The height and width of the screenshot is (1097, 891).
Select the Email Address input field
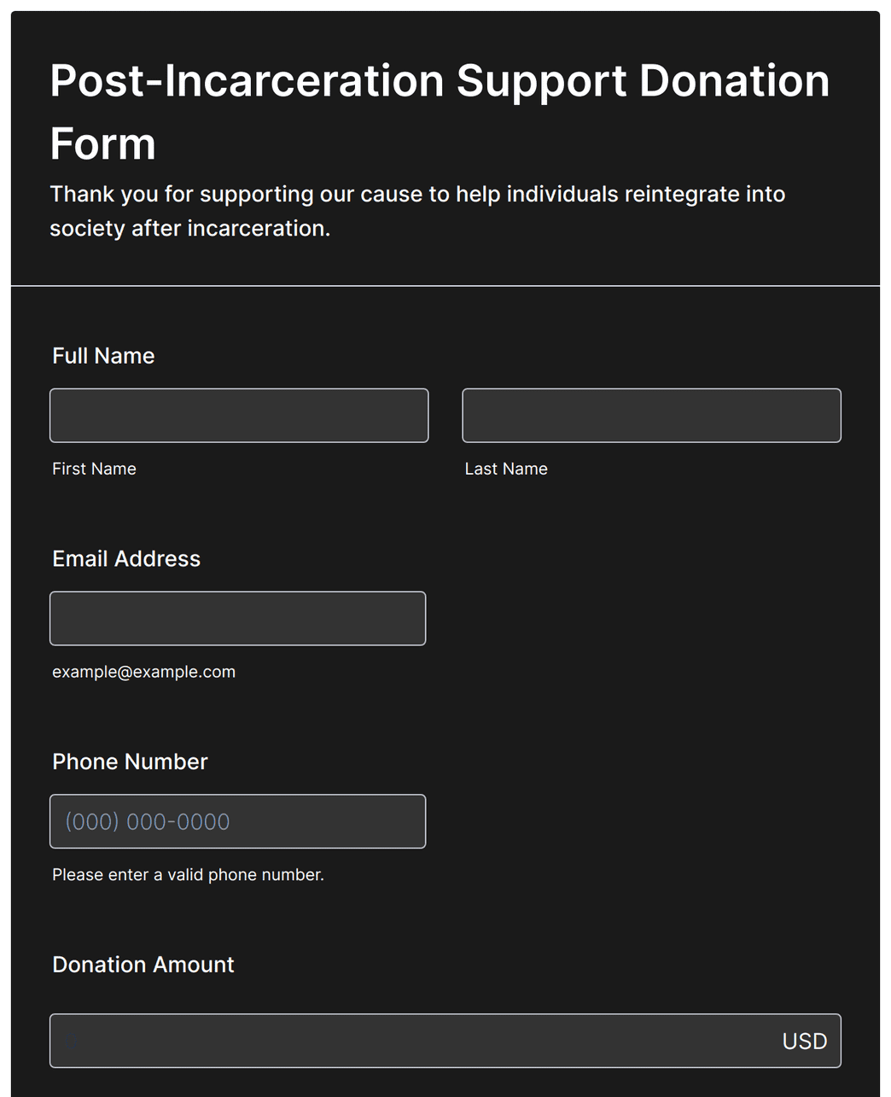237,618
